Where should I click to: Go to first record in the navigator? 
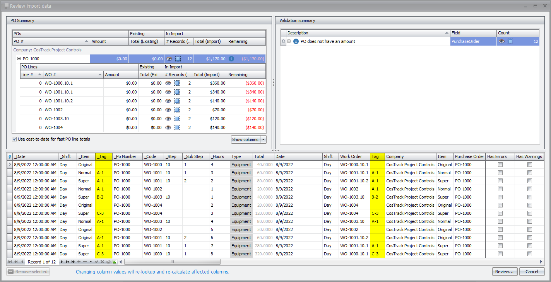pyautogui.click(x=10, y=262)
